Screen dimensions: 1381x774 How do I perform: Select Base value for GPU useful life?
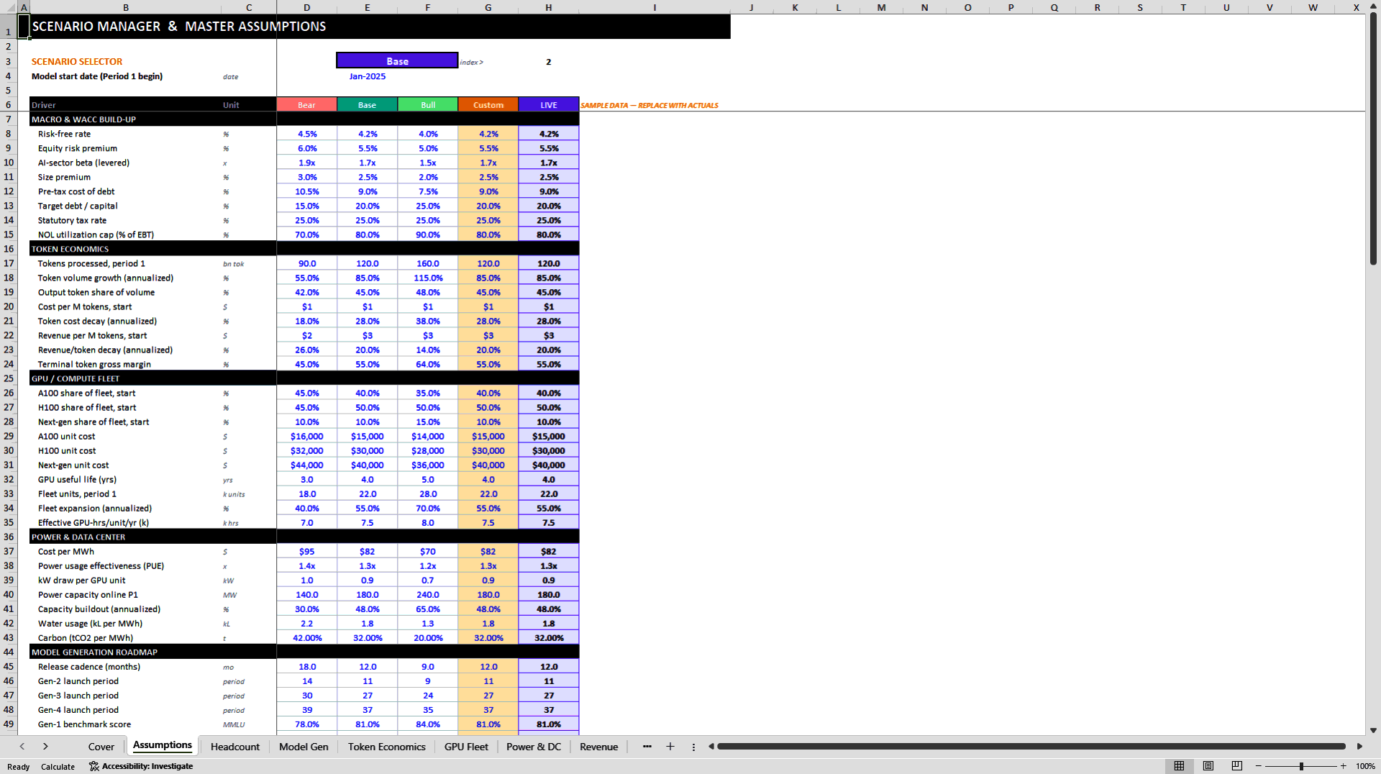coord(368,479)
